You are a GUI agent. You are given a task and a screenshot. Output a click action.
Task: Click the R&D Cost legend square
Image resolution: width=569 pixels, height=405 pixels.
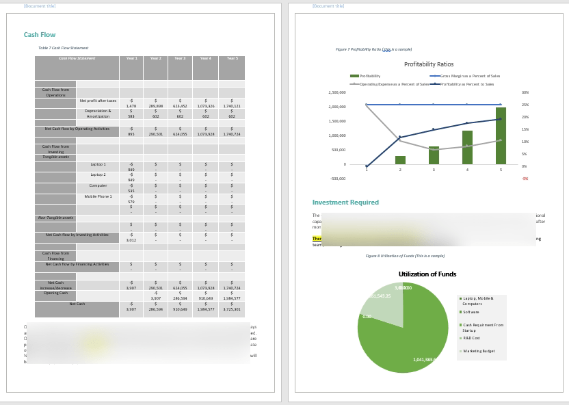[460, 337]
